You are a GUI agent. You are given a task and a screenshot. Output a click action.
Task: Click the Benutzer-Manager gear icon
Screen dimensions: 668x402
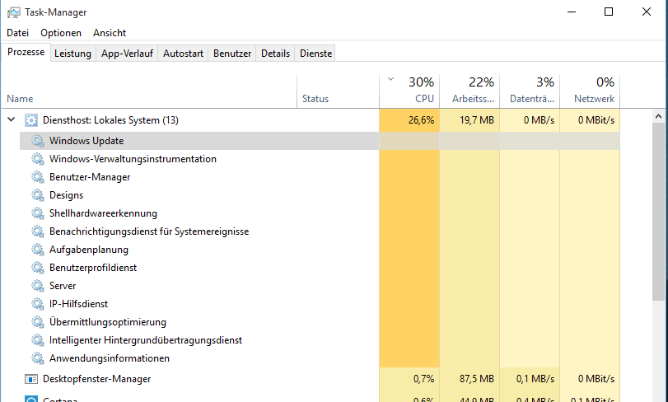pyautogui.click(x=38, y=177)
